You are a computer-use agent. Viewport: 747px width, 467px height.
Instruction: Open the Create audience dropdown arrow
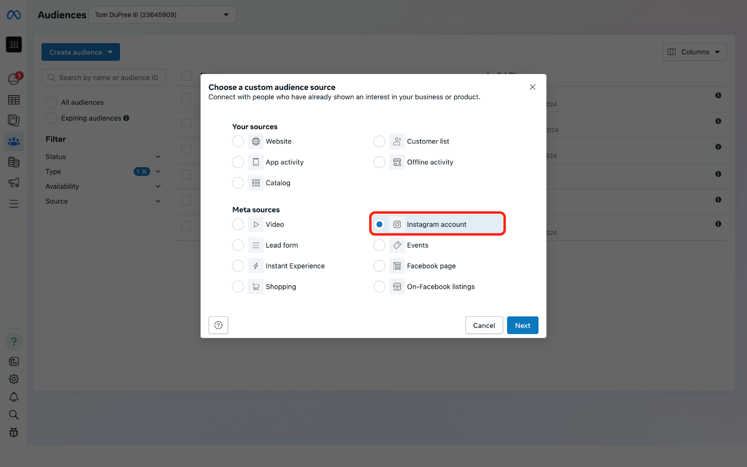click(110, 52)
